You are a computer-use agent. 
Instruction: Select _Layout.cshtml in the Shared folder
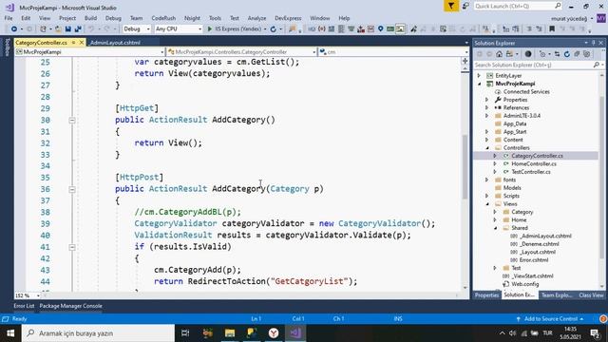click(538, 252)
